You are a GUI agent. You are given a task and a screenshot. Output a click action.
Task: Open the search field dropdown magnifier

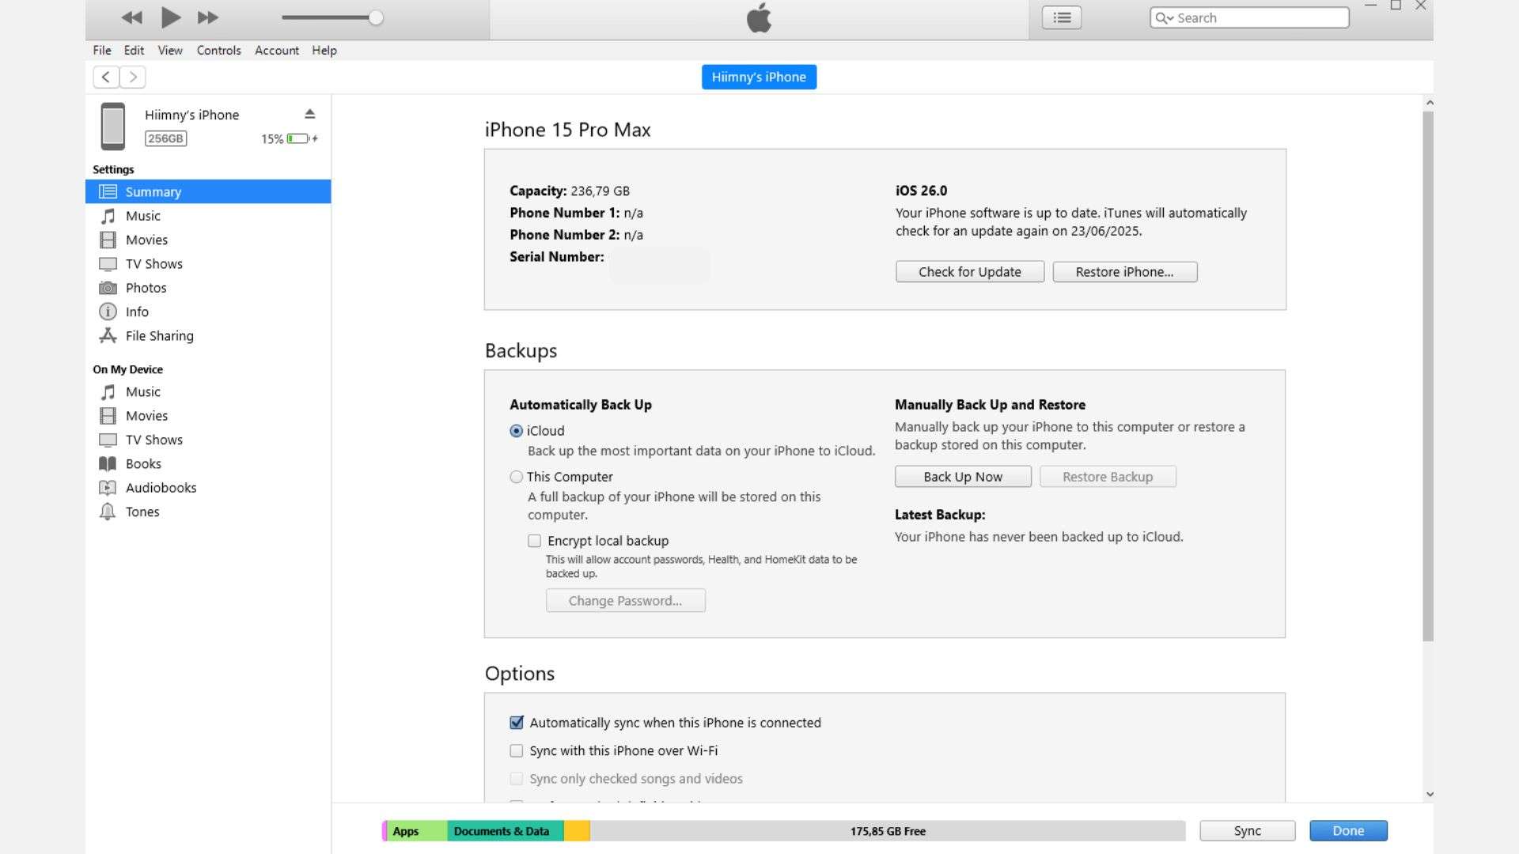(1164, 18)
